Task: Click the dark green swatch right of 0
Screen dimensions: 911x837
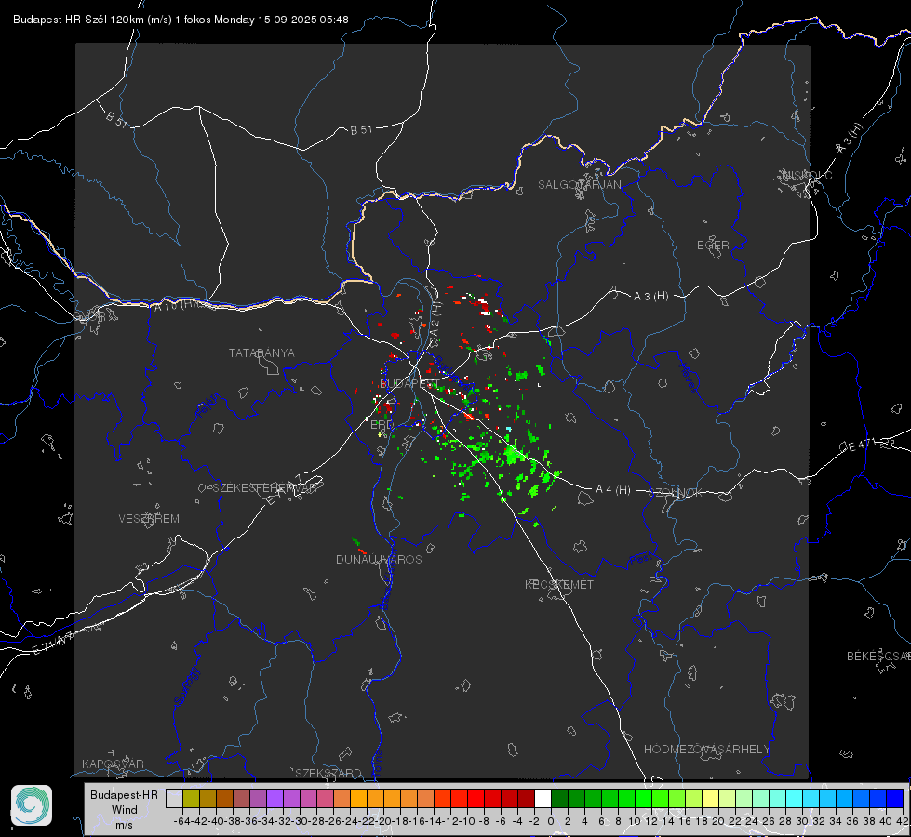Action: [559, 798]
